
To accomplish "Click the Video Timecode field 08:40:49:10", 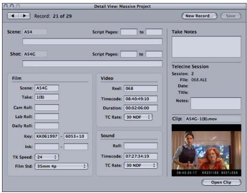I will tap(141, 99).
